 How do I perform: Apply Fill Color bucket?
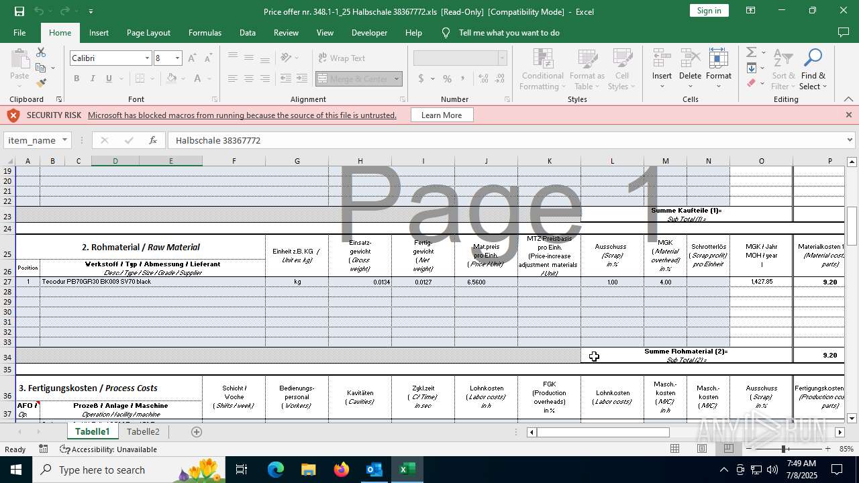tap(172, 78)
